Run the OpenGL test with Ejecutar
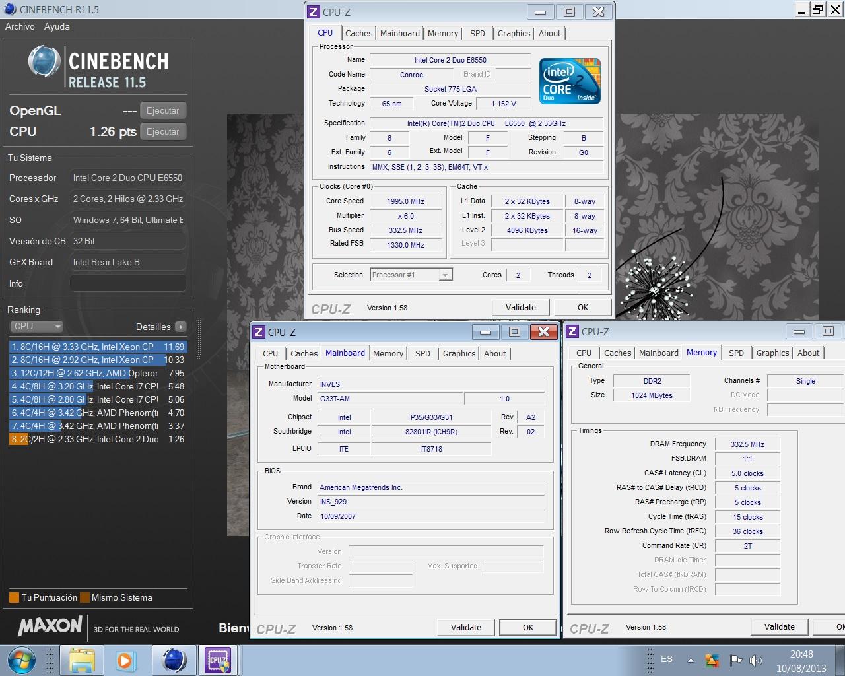 (x=162, y=110)
